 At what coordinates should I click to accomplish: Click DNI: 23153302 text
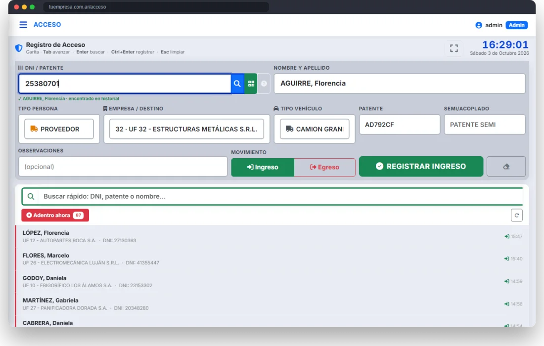point(136,286)
